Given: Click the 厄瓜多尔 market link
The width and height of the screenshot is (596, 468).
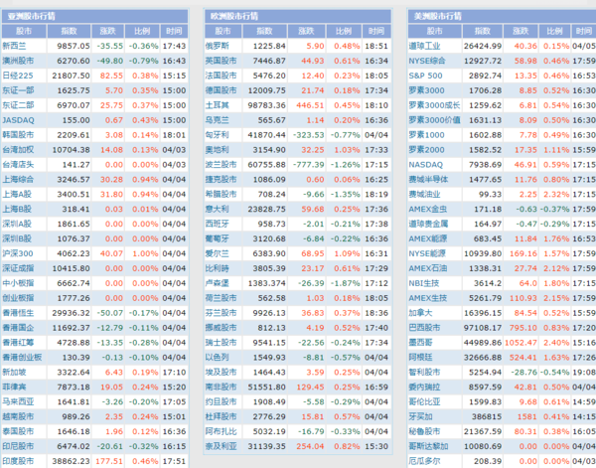Looking at the screenshot, I should (x=424, y=461).
